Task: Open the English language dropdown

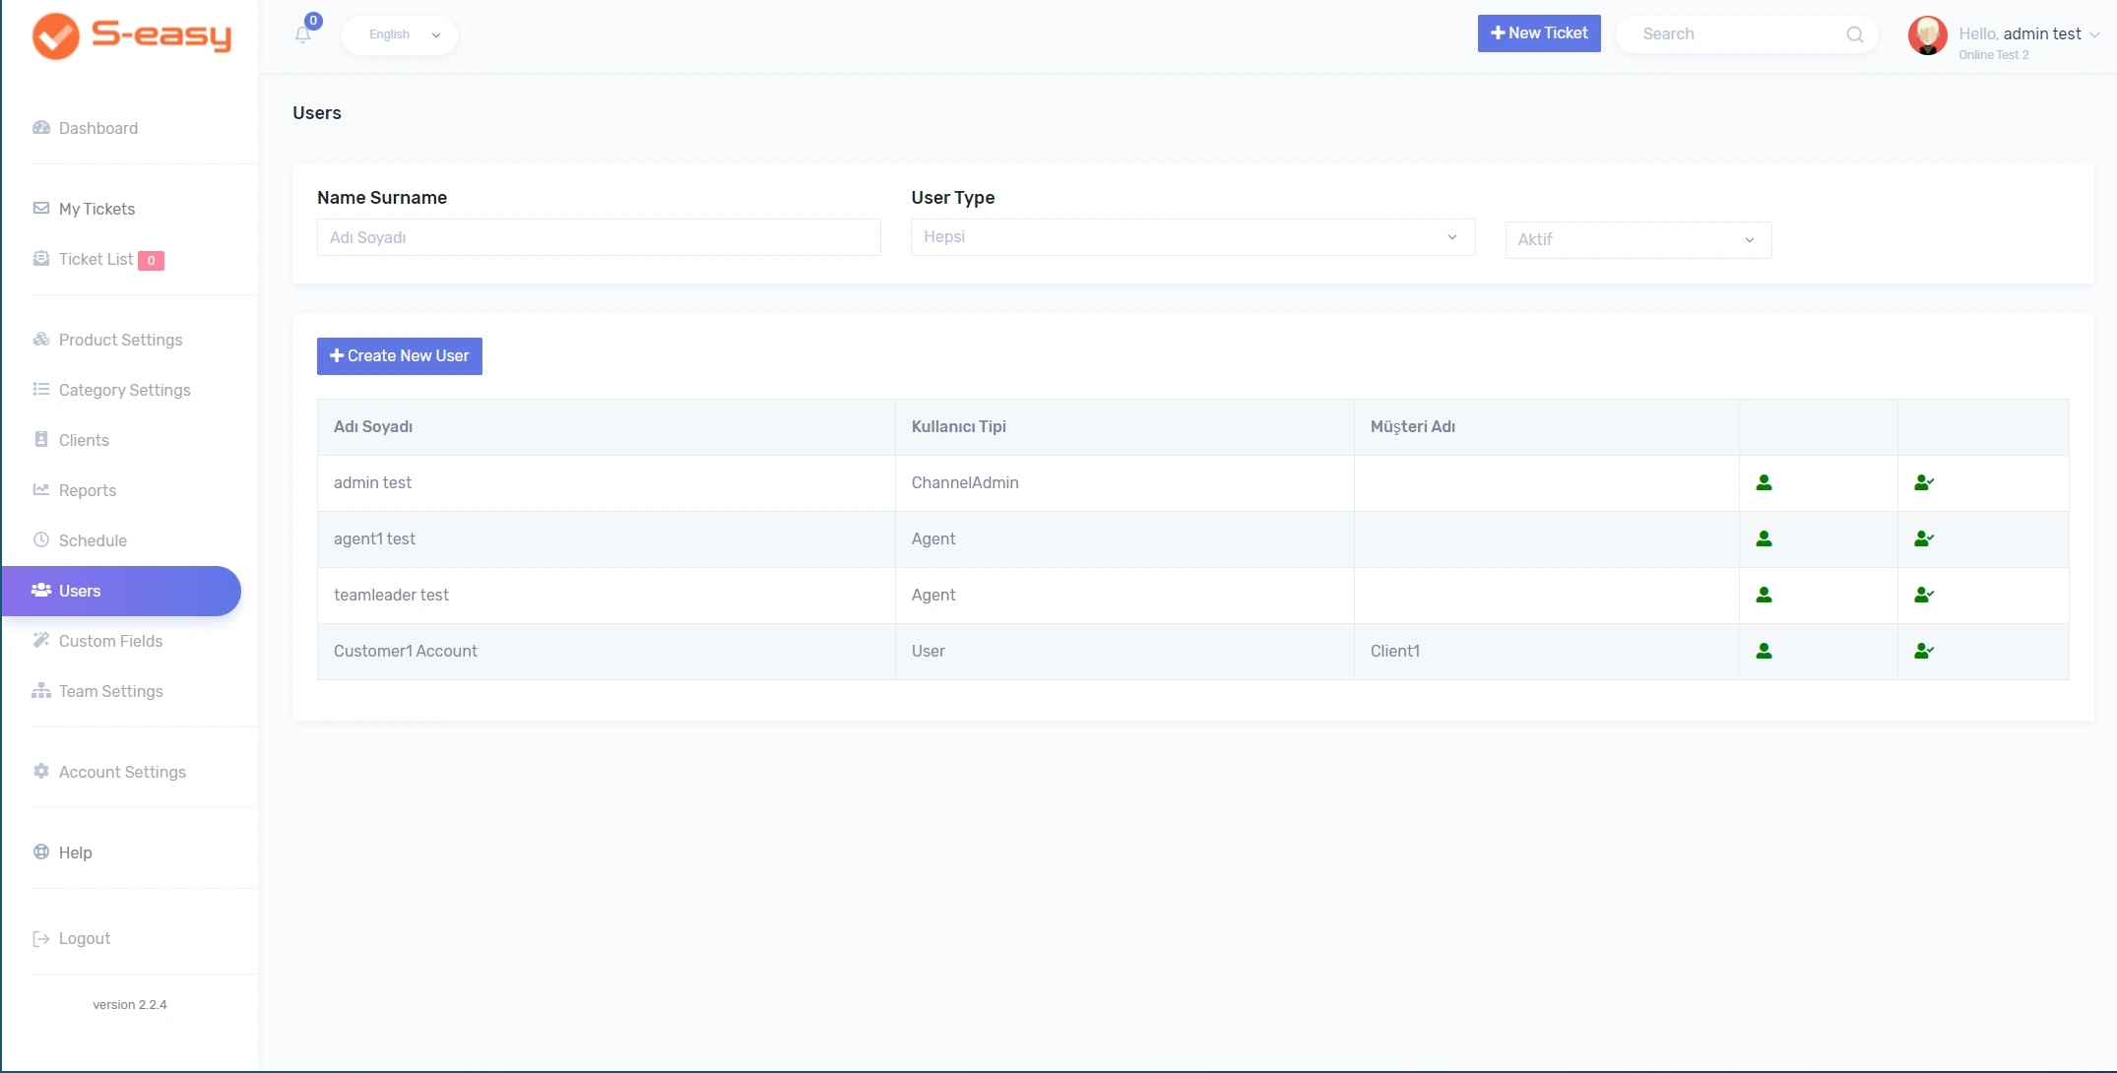Action: pyautogui.click(x=400, y=34)
